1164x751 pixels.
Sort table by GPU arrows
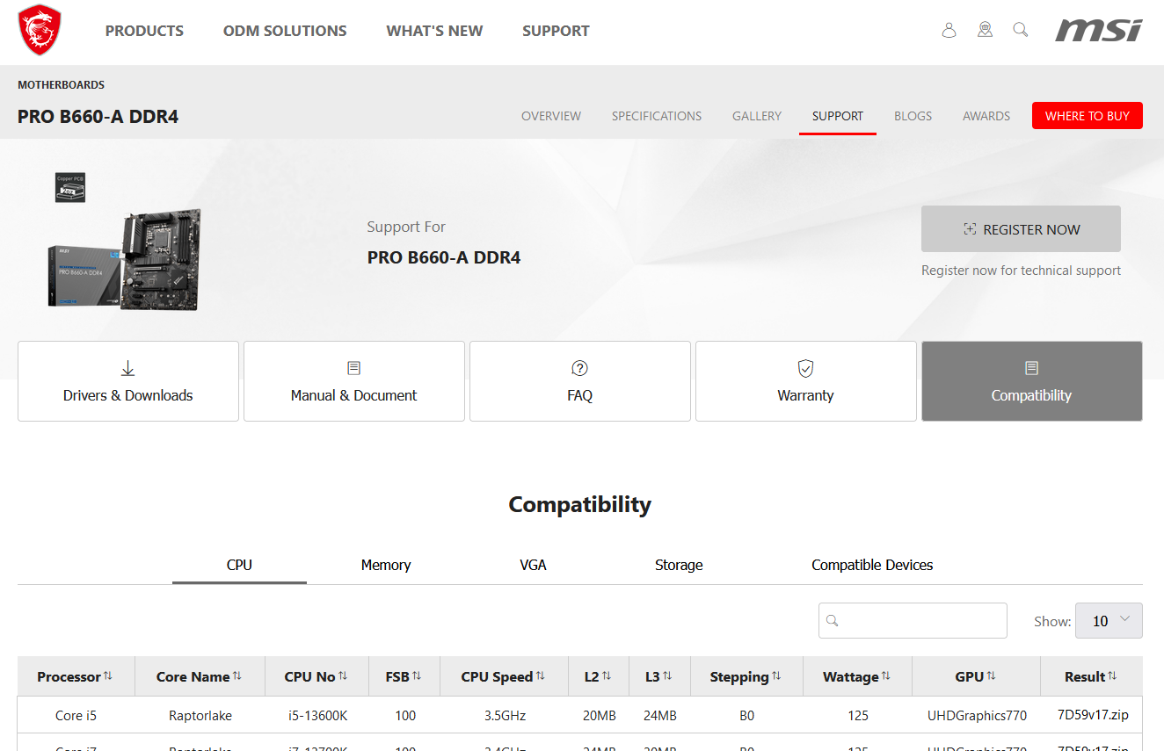(x=991, y=676)
